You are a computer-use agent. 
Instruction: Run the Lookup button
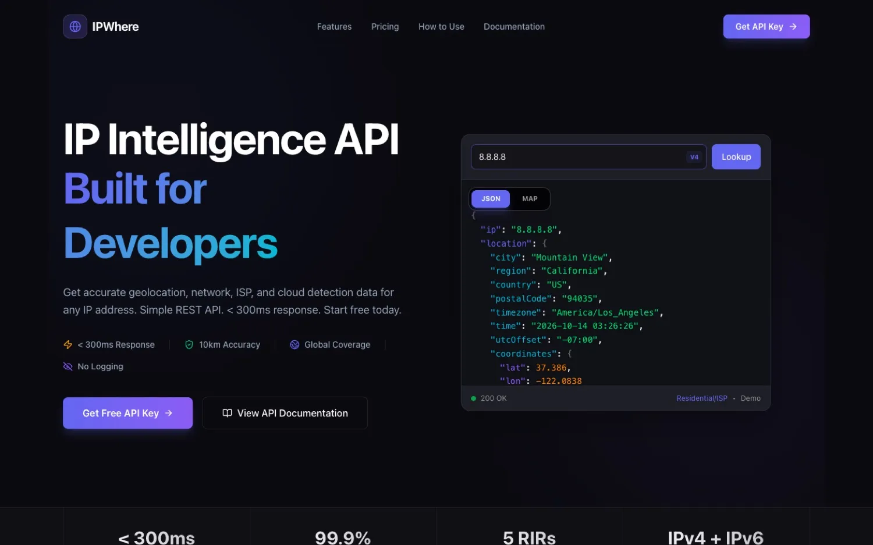pos(736,157)
